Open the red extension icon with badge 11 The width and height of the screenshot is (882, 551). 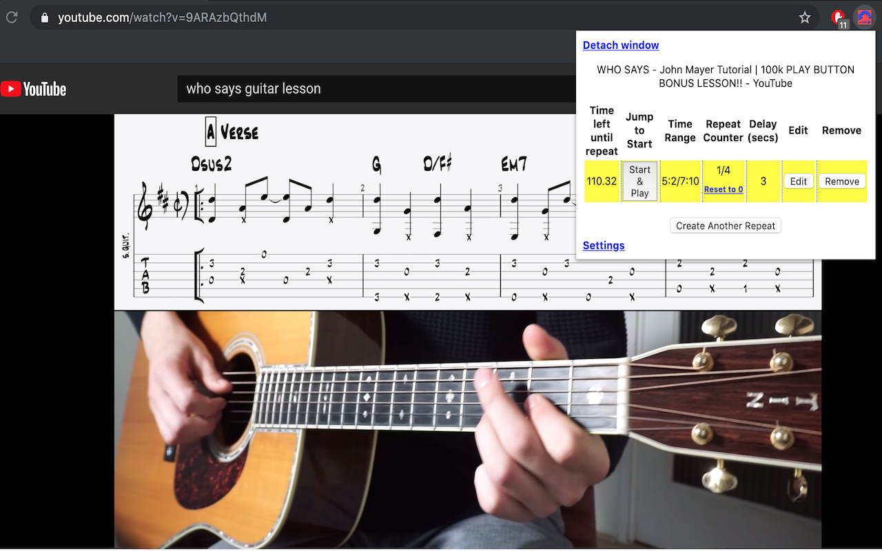coord(838,18)
